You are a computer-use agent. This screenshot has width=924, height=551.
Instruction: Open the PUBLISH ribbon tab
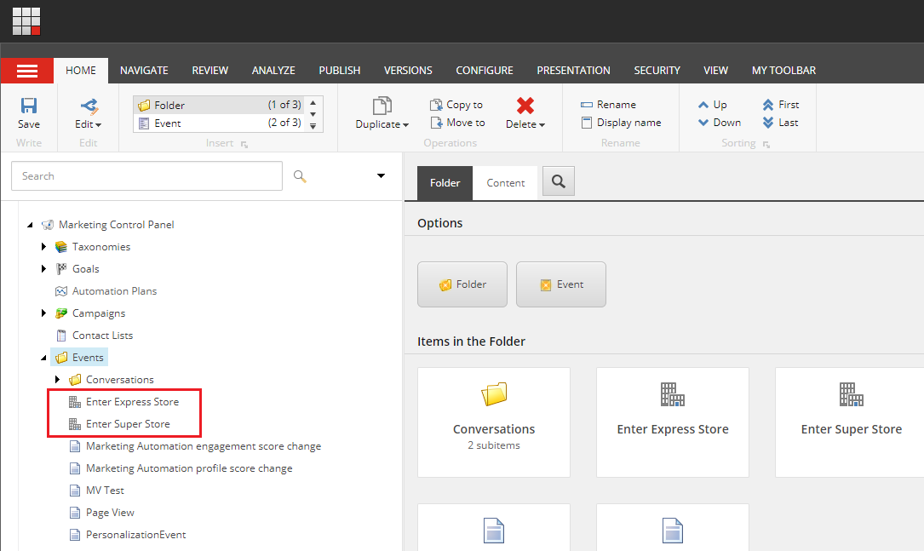[339, 70]
